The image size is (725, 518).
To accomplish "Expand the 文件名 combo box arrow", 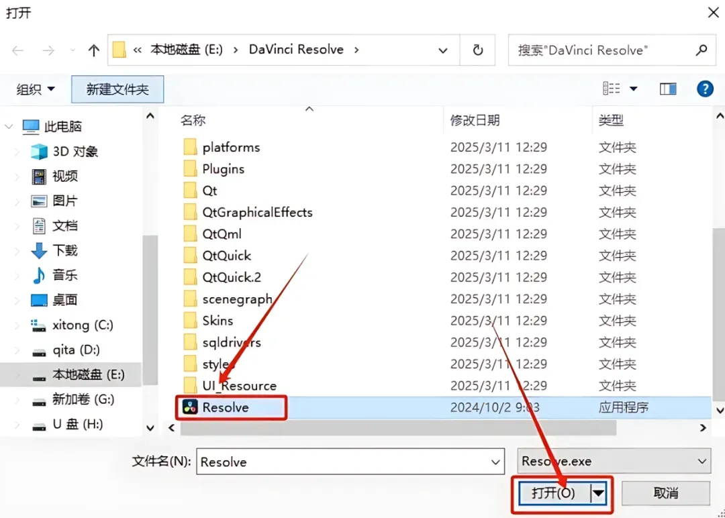I will (495, 462).
